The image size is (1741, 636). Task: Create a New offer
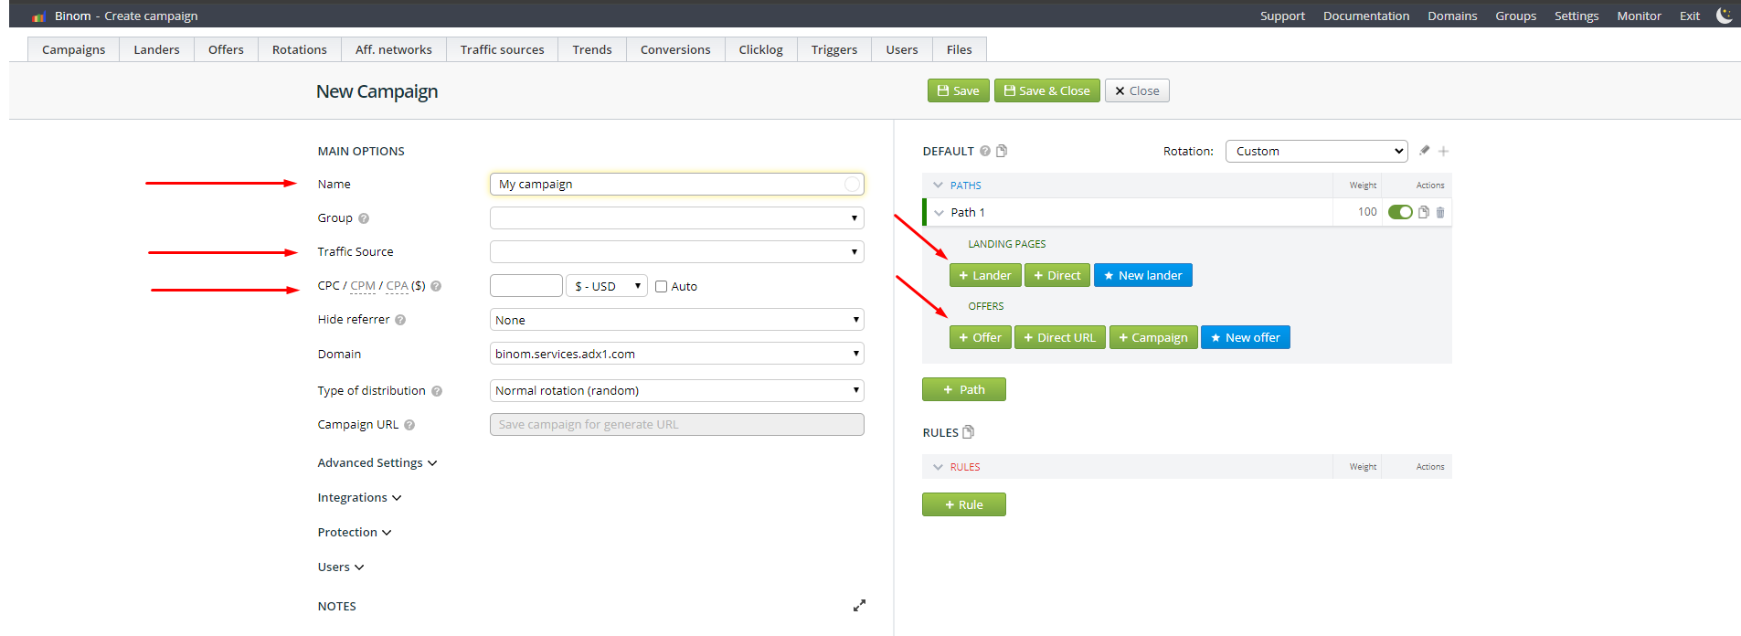pos(1246,337)
